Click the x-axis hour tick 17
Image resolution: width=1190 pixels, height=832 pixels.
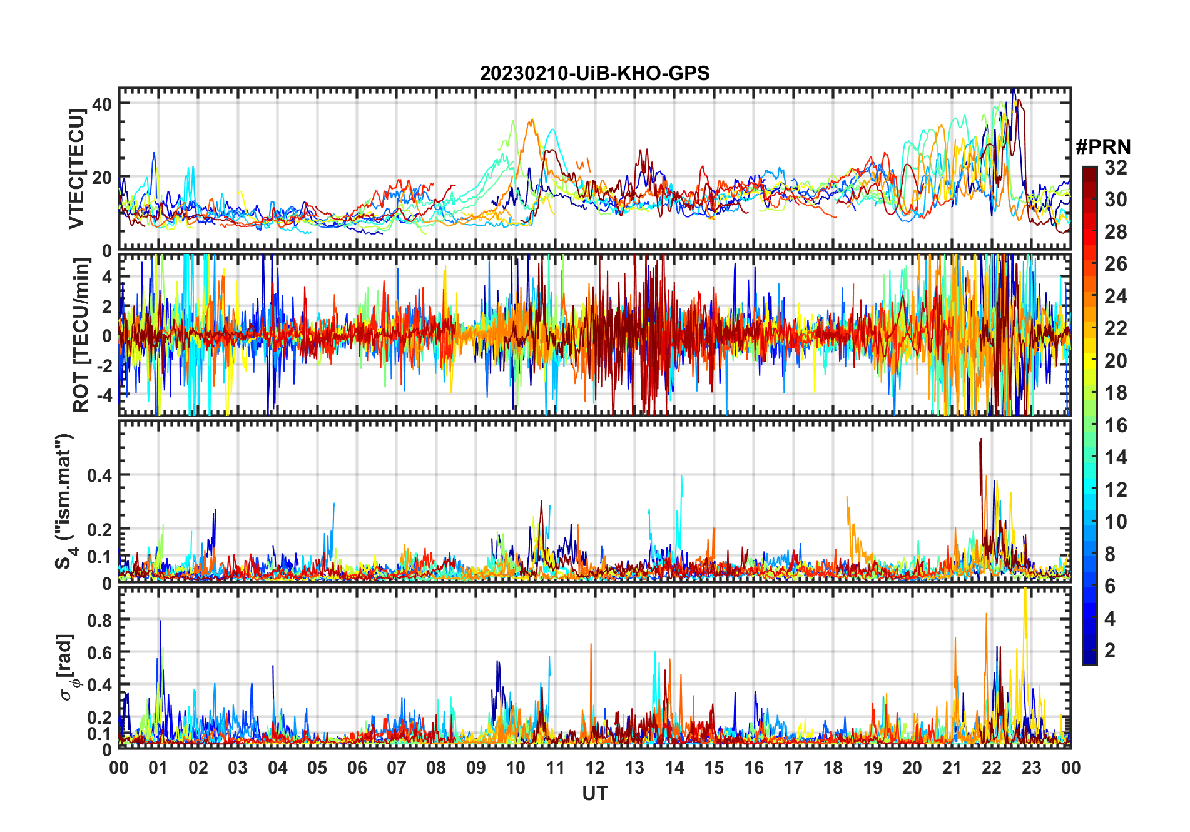pyautogui.click(x=793, y=768)
